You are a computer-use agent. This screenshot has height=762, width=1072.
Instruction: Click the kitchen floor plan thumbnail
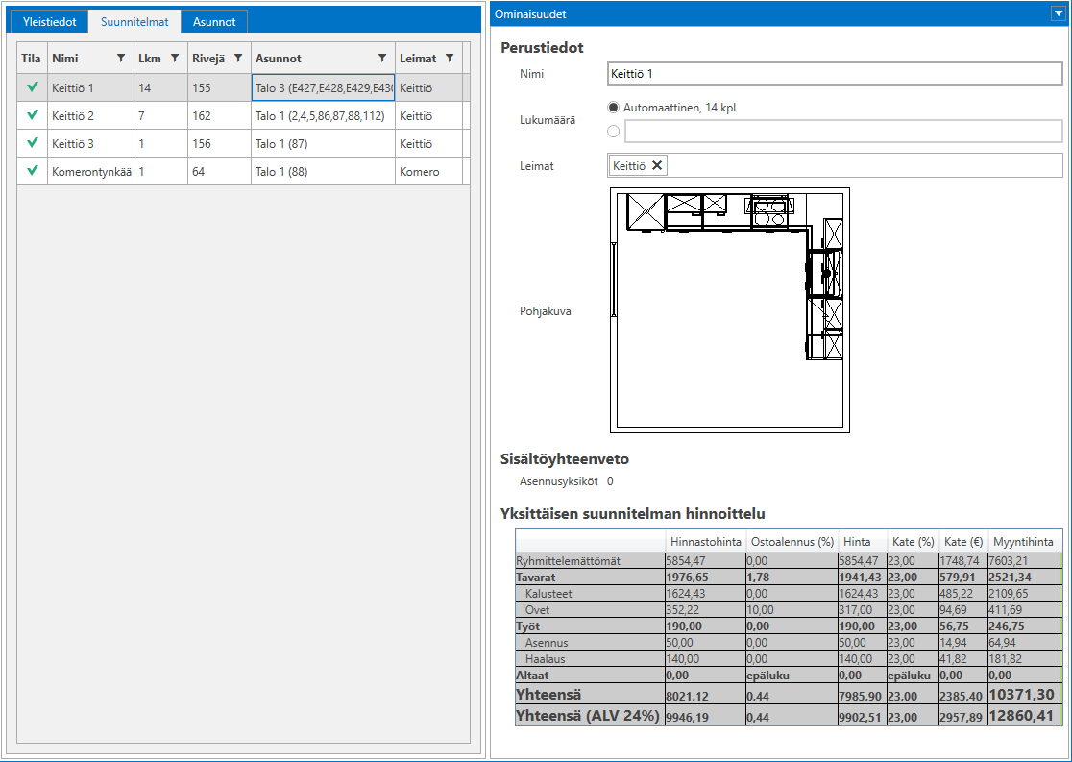[x=729, y=310]
